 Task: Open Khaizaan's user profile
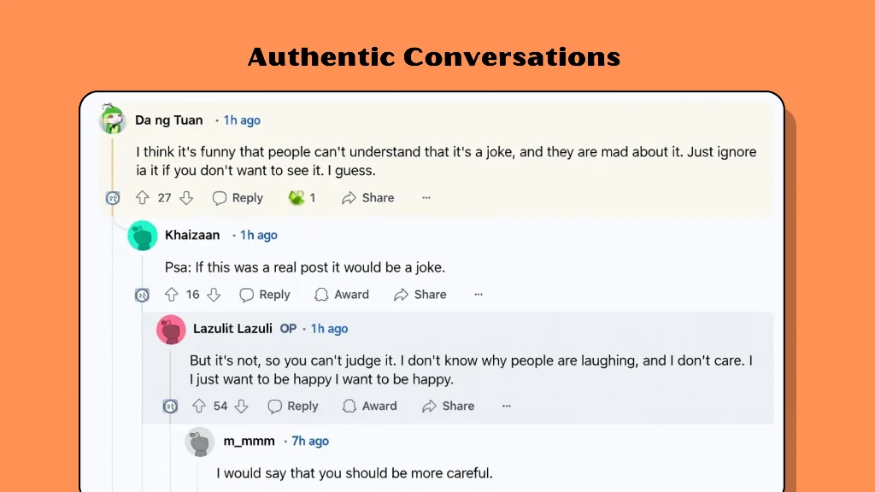pyautogui.click(x=192, y=235)
